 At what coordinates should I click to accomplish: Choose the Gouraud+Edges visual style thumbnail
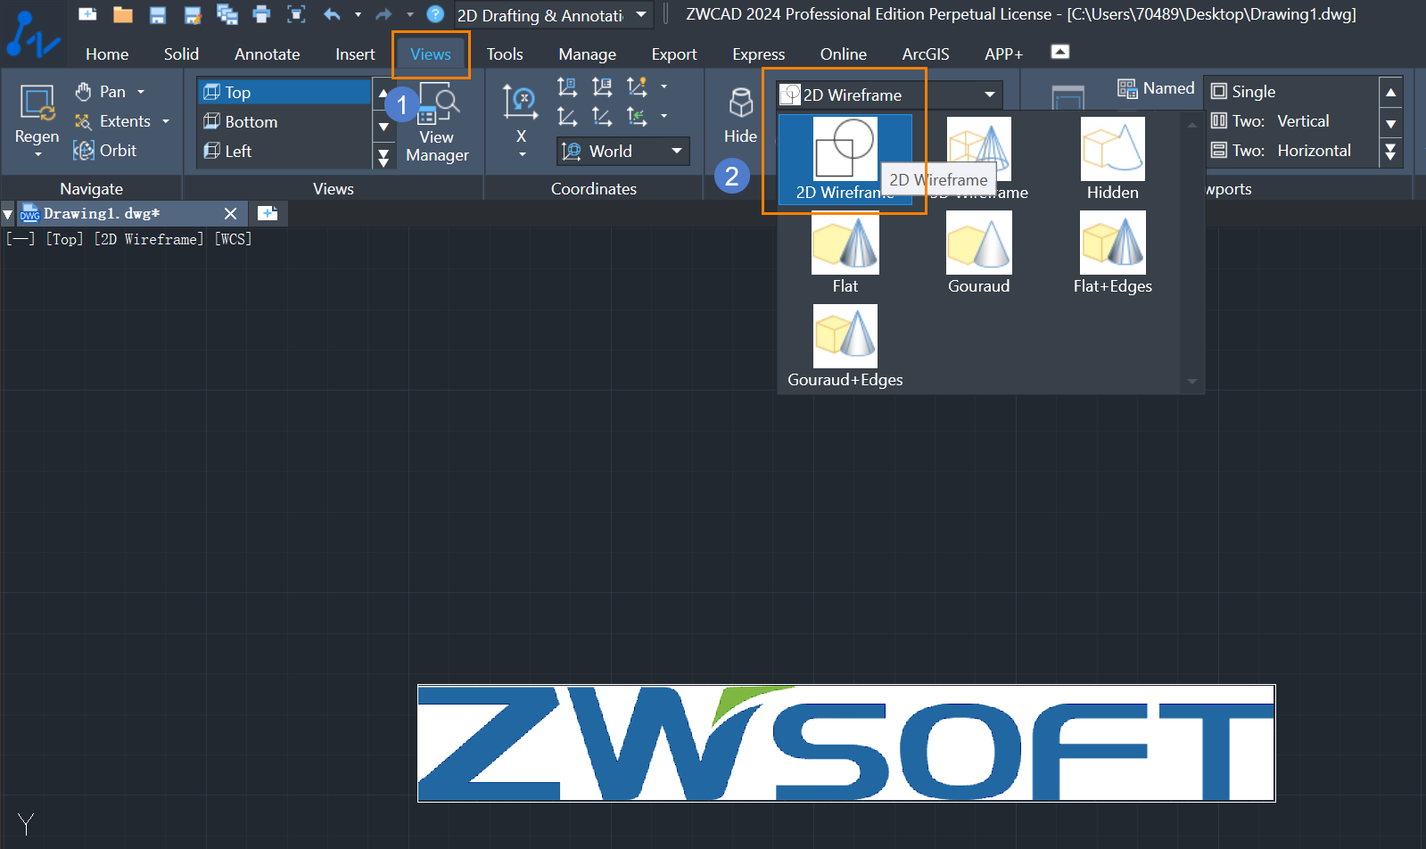(x=845, y=346)
